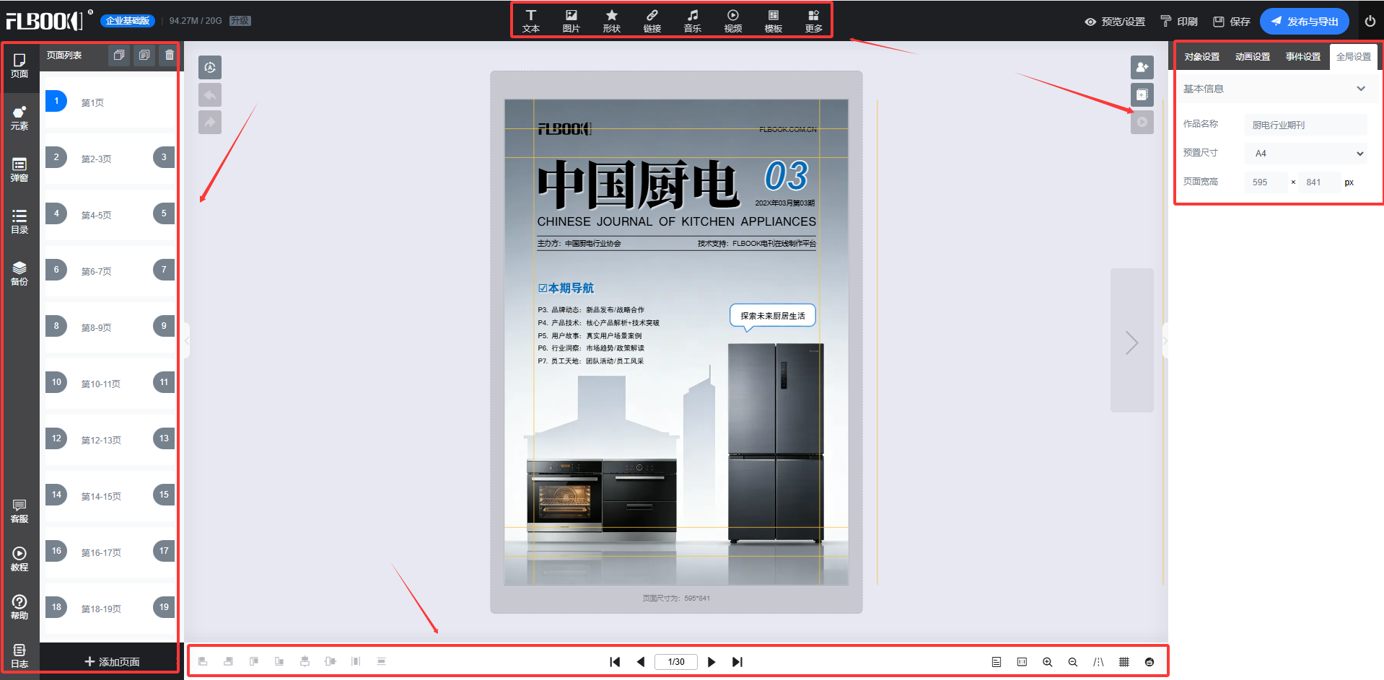Viewport: 1384px width, 680px height.
Task: Expand the 更多 (More) toolbar menu
Action: tap(813, 20)
